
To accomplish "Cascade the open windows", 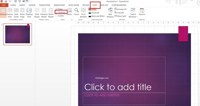I will 119,13.
